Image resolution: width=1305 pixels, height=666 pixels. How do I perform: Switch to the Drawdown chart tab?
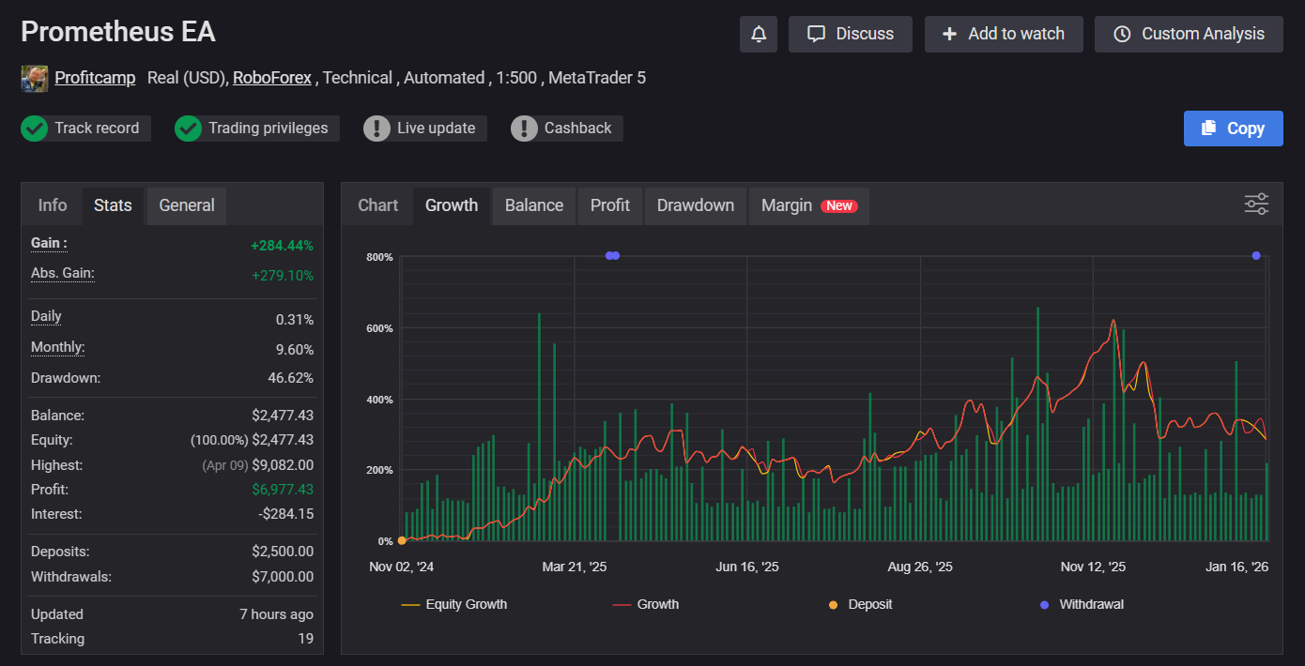695,205
